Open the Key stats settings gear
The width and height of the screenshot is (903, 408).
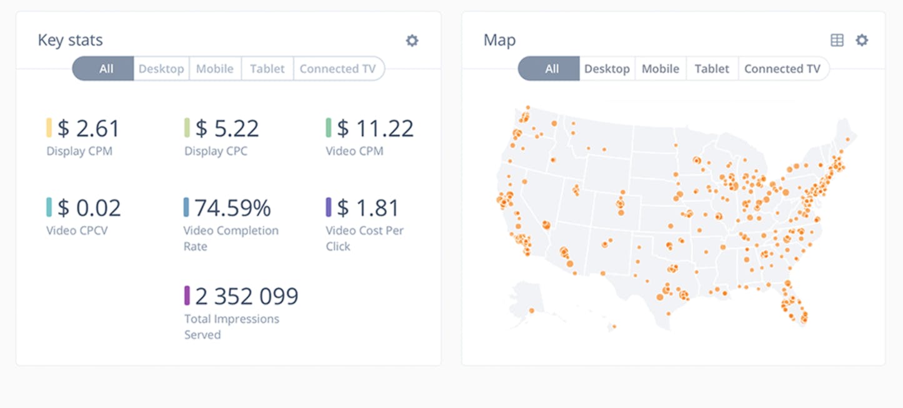point(412,41)
